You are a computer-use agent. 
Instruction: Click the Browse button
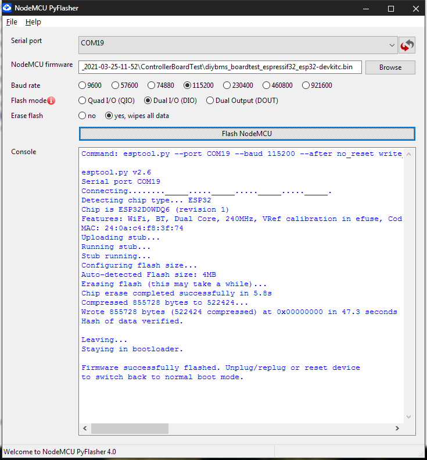[x=390, y=67]
